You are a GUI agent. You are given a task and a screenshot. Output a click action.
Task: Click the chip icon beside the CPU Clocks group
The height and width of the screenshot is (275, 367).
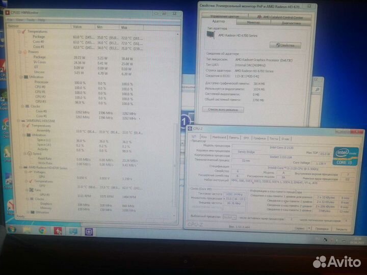pos(28,106)
